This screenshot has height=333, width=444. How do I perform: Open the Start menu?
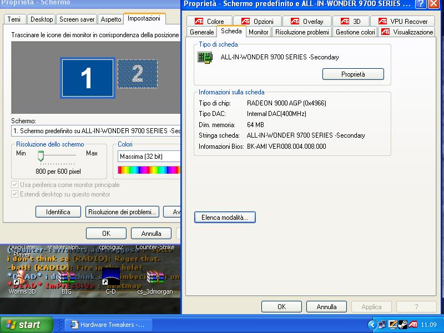[x=26, y=325]
